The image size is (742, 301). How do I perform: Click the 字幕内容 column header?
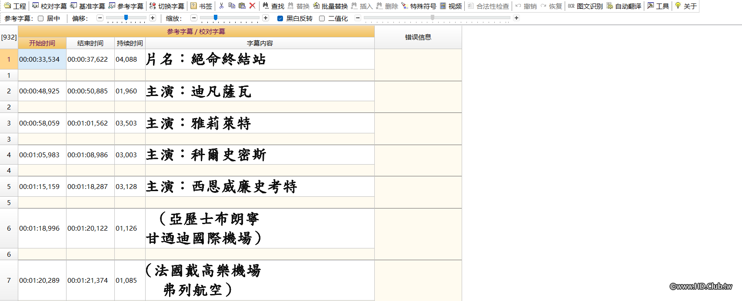[260, 43]
